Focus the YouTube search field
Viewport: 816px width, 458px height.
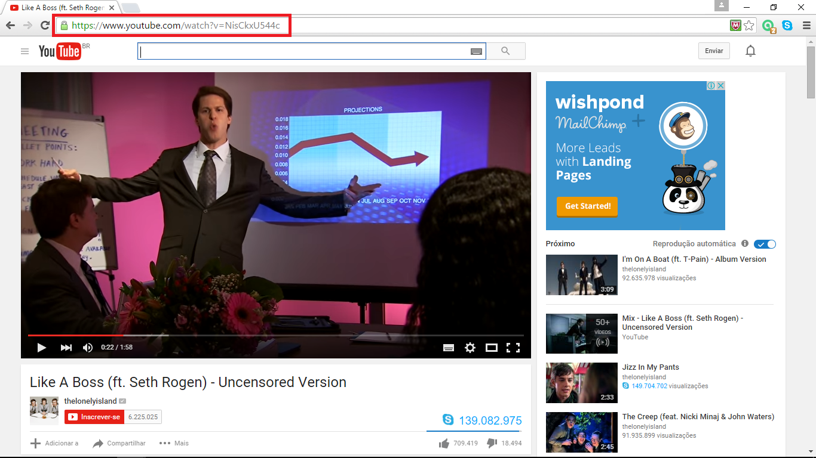pyautogui.click(x=305, y=52)
